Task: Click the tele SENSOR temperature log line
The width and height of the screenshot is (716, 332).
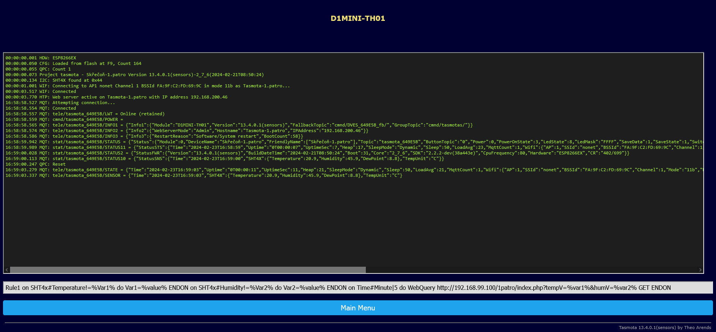Action: pos(204,175)
